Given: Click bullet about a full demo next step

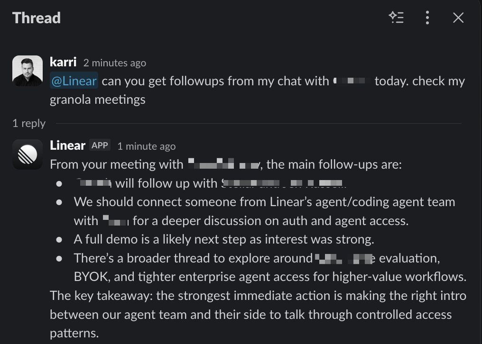Looking at the screenshot, I should coord(224,239).
